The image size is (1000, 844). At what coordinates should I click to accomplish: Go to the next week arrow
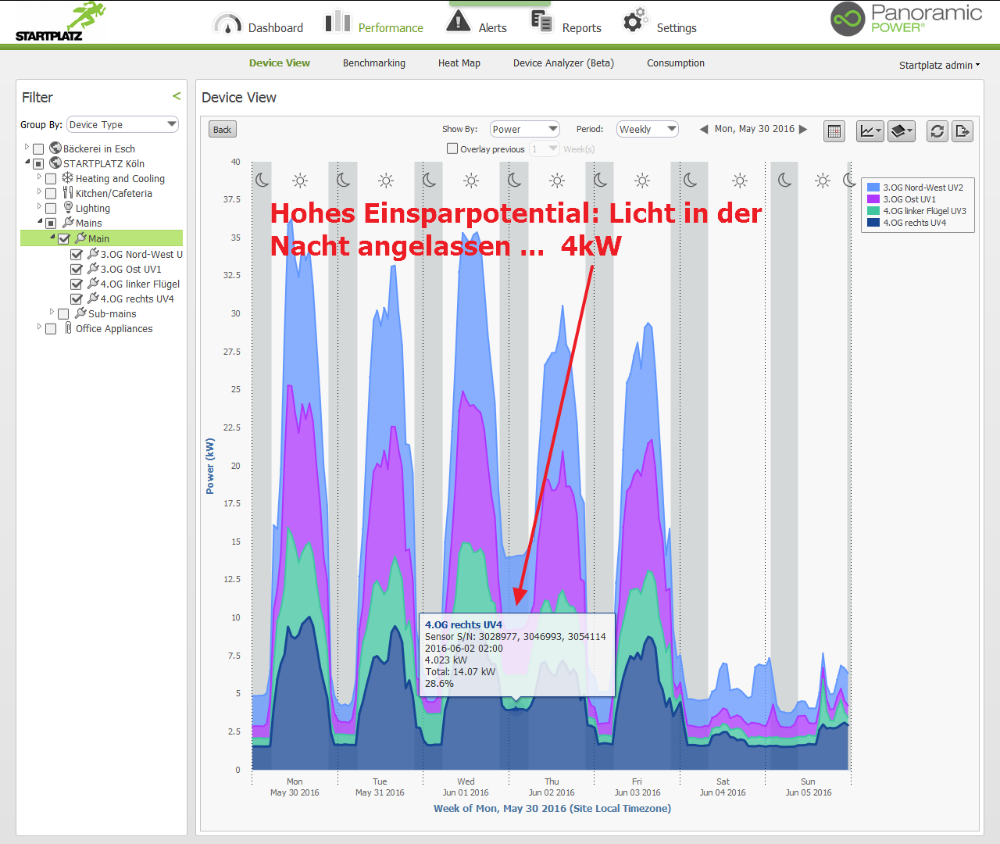coord(803,130)
